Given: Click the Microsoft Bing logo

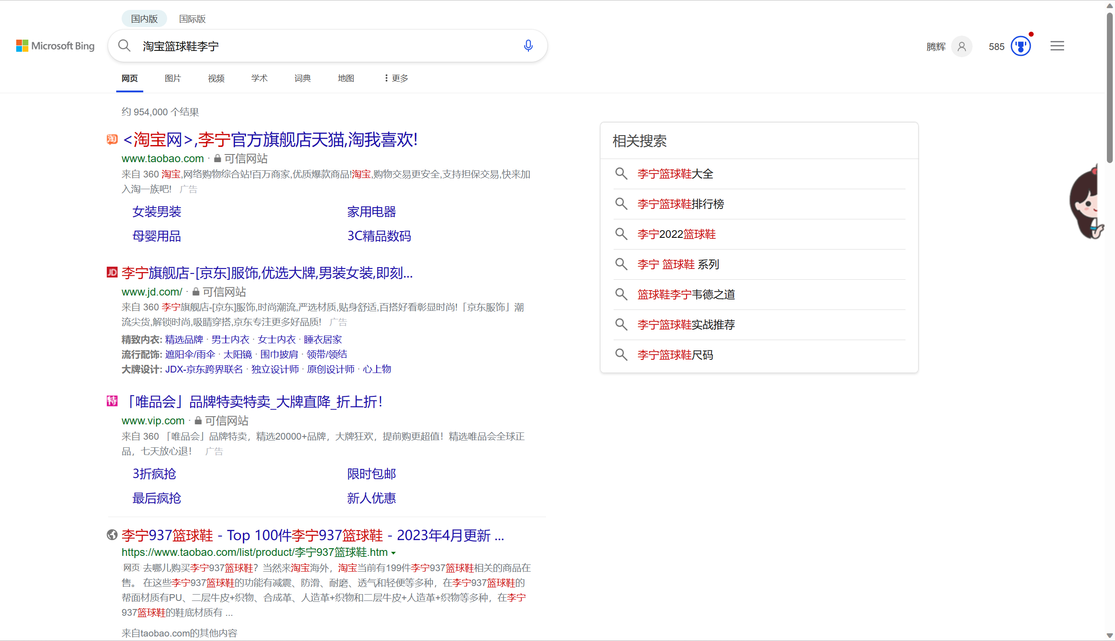Looking at the screenshot, I should click(55, 46).
